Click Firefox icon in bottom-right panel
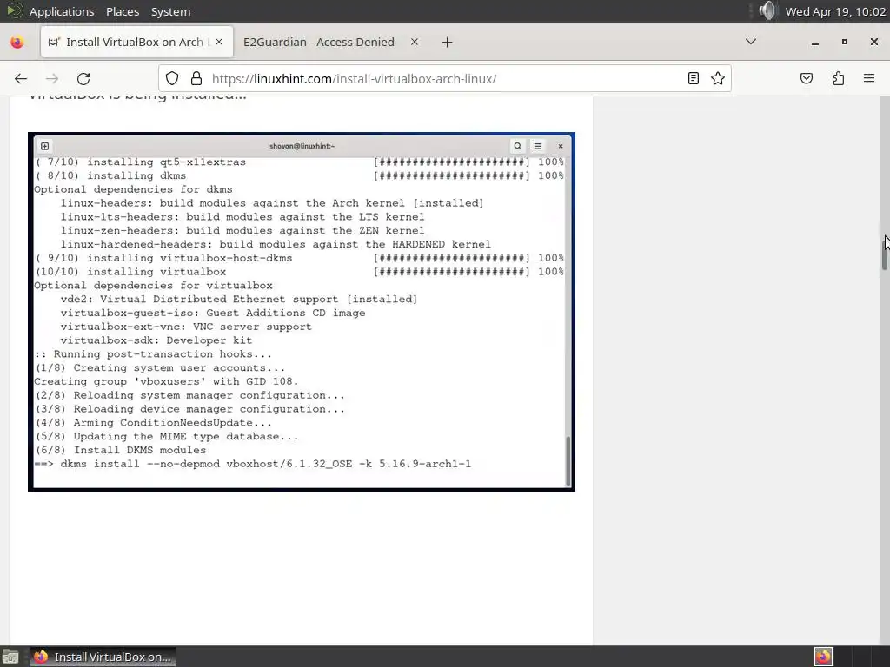Screen dimensions: 890x667 click(823, 657)
